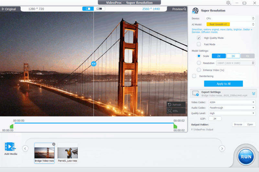Click the 45% zoom magnifier
This screenshot has width=259, height=172.
click(x=170, y=111)
